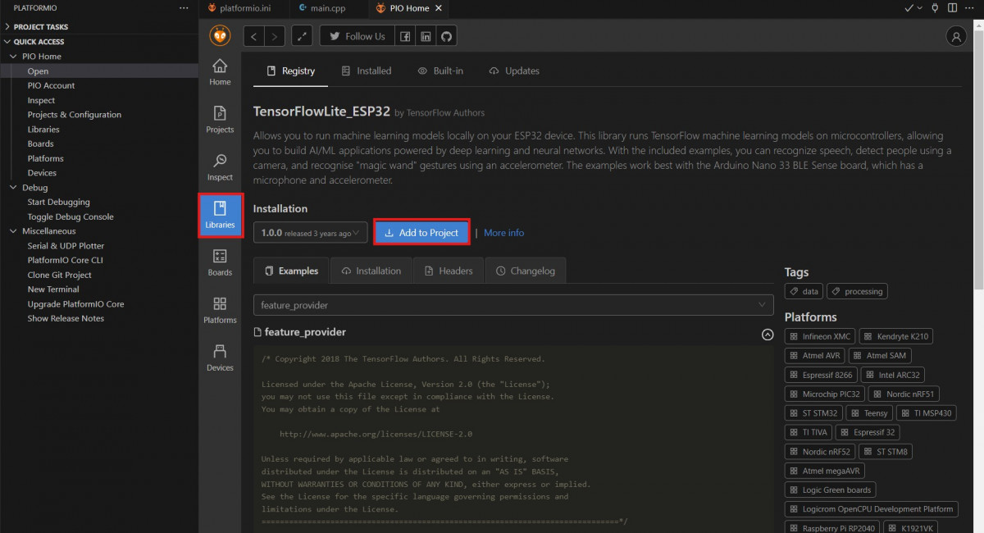Switch to the Installed libraries tab
The width and height of the screenshot is (984, 533).
[x=366, y=71]
